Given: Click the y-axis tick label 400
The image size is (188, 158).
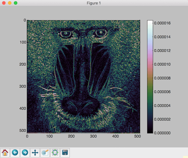Looking at the screenshot, I should point(23,108).
